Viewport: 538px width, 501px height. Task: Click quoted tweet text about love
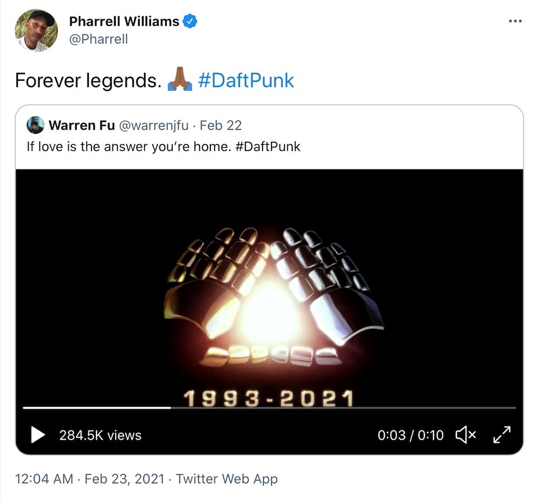[x=164, y=146]
